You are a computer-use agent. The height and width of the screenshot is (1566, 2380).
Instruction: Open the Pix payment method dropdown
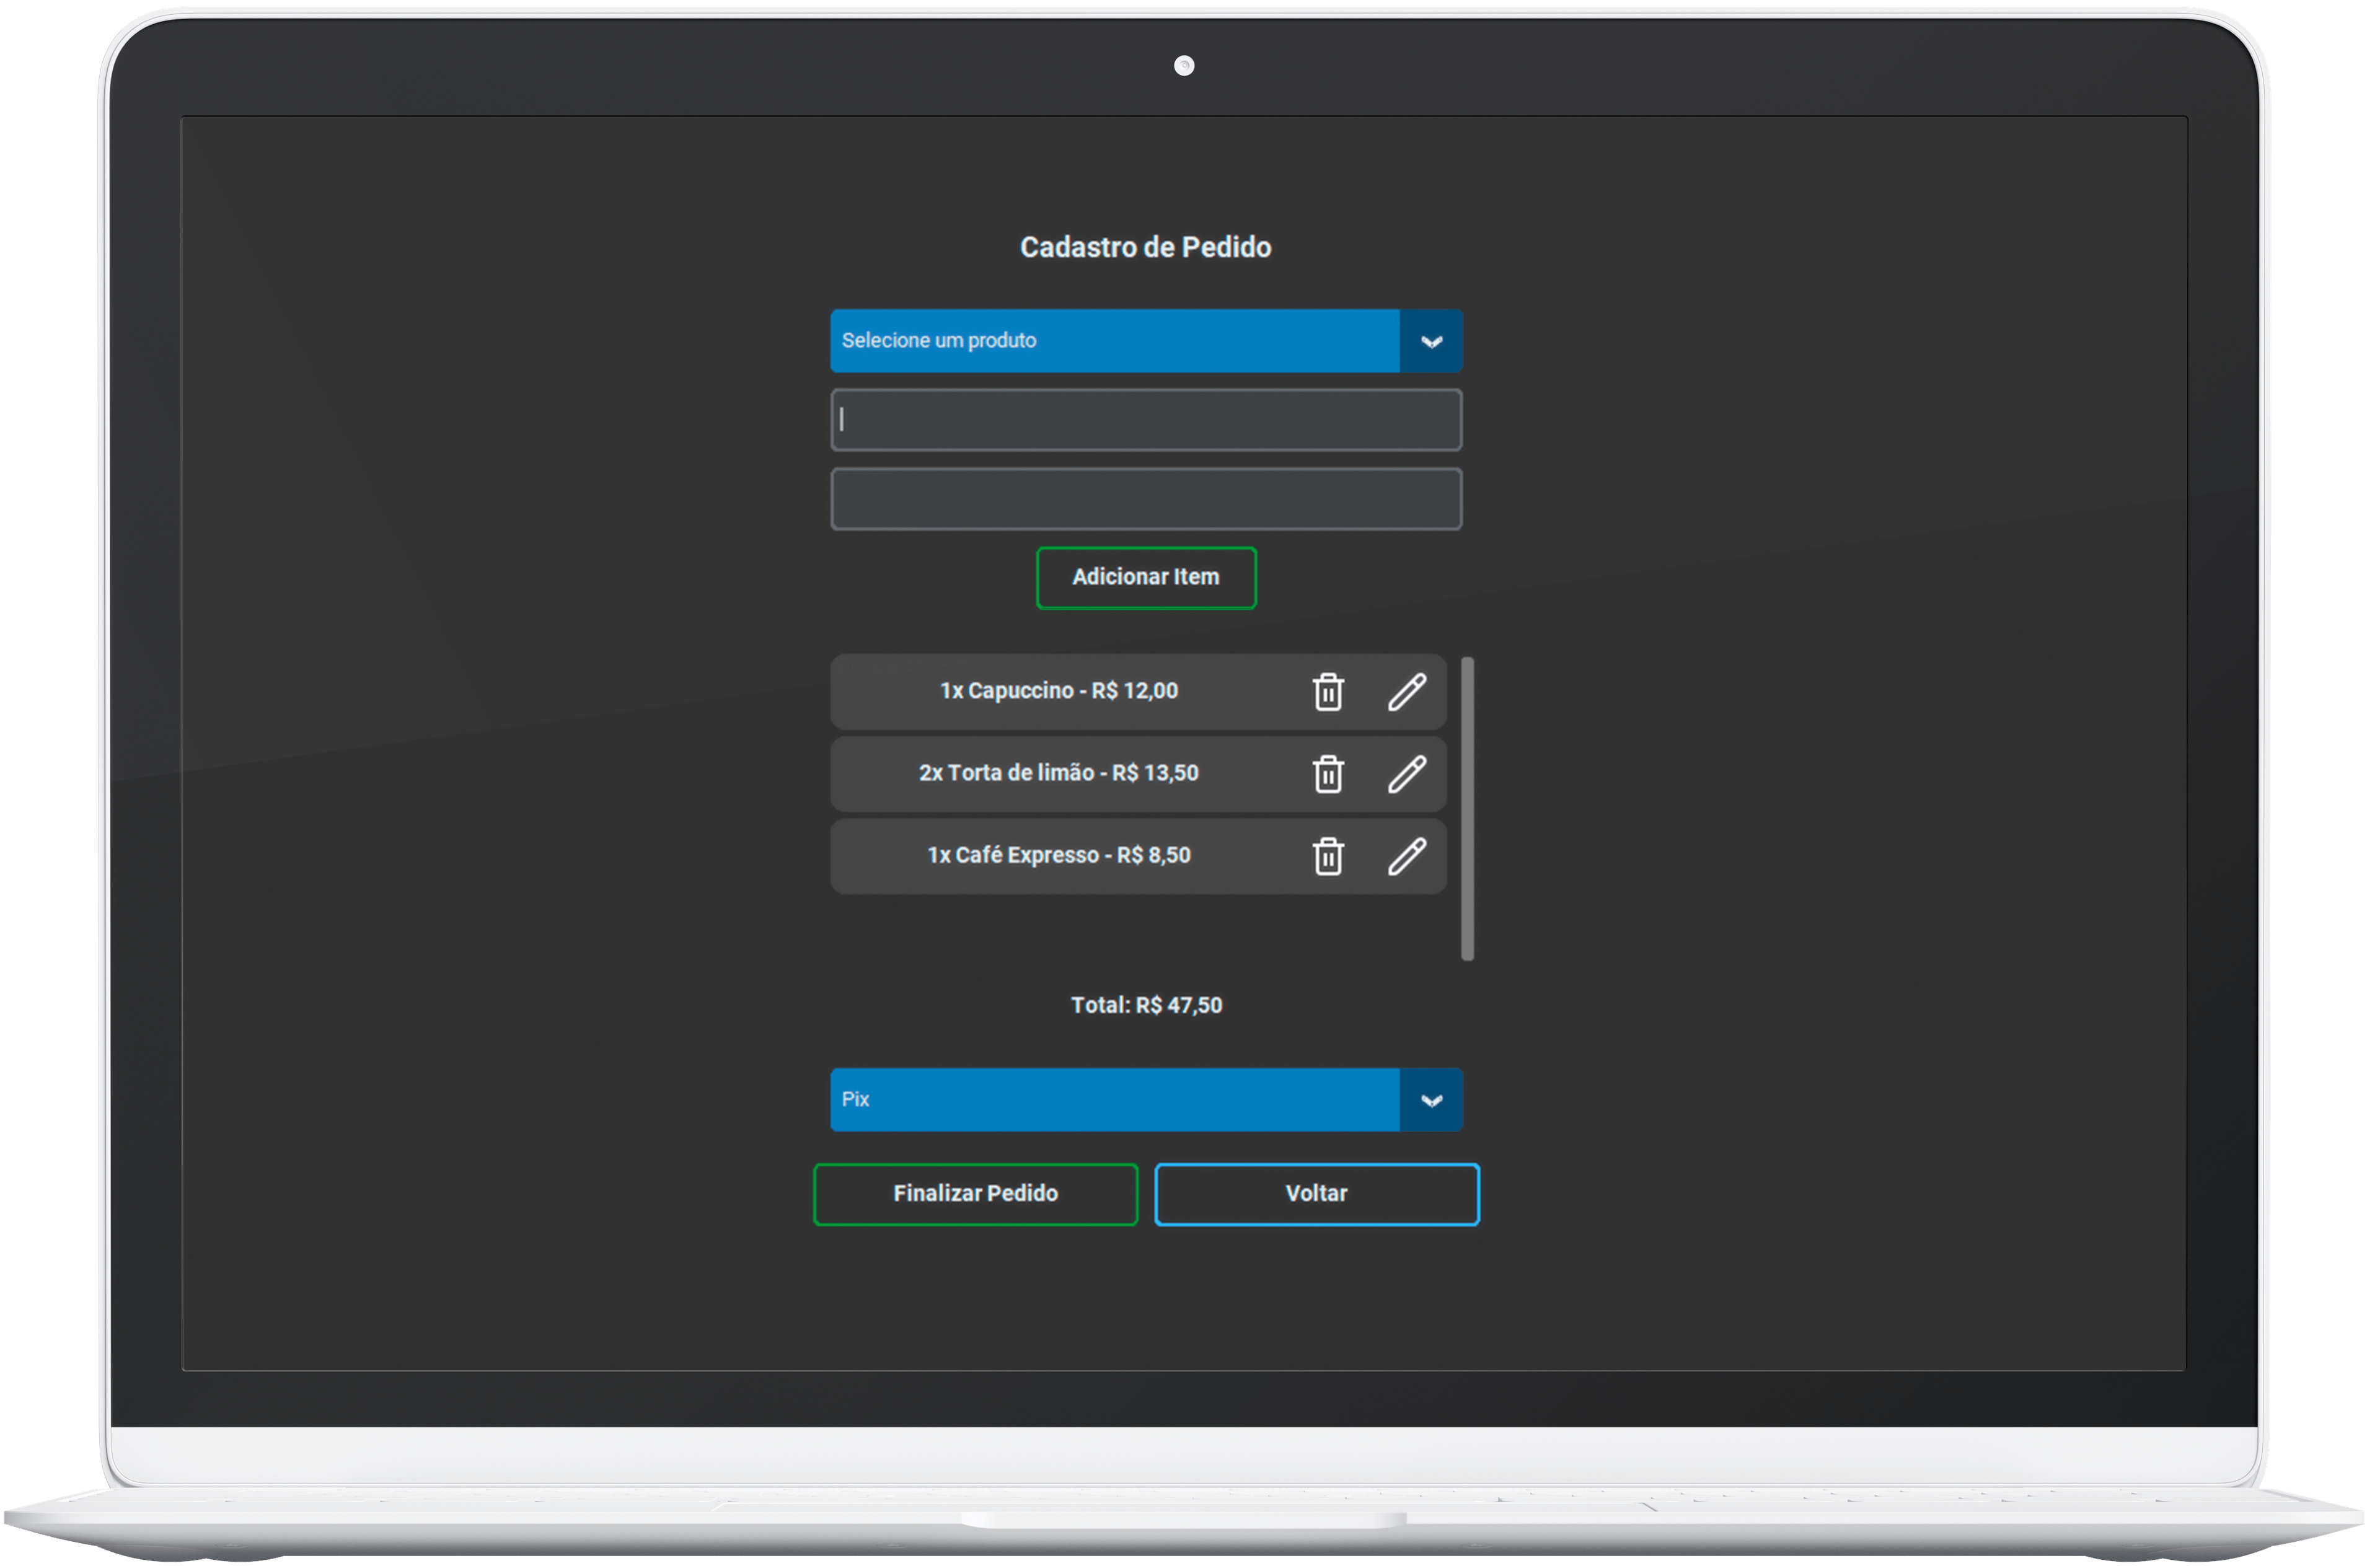[x=1114, y=1099]
